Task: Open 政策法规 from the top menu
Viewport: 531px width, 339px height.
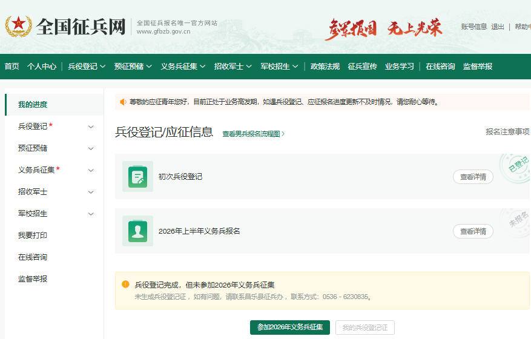Action: [325, 67]
